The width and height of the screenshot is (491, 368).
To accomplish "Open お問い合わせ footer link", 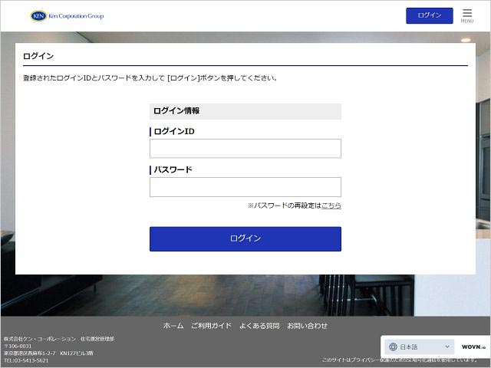I will click(307, 326).
